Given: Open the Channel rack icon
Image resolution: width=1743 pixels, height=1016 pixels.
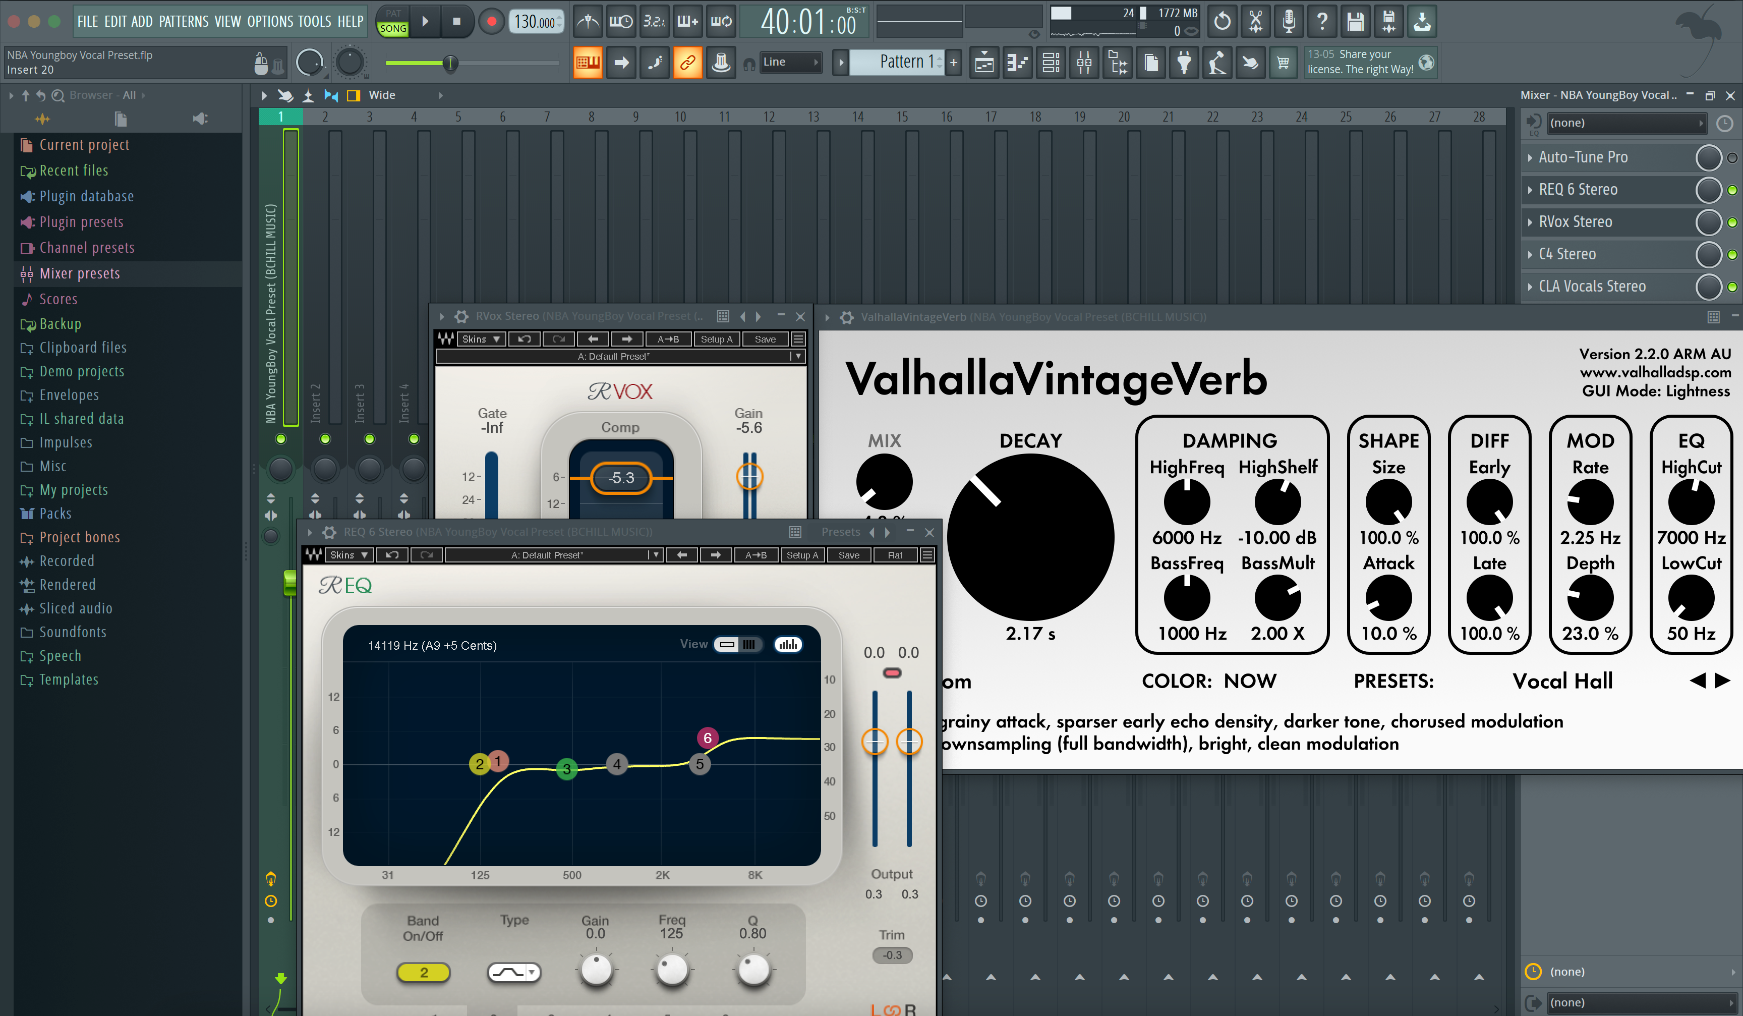Looking at the screenshot, I should pyautogui.click(x=1051, y=63).
